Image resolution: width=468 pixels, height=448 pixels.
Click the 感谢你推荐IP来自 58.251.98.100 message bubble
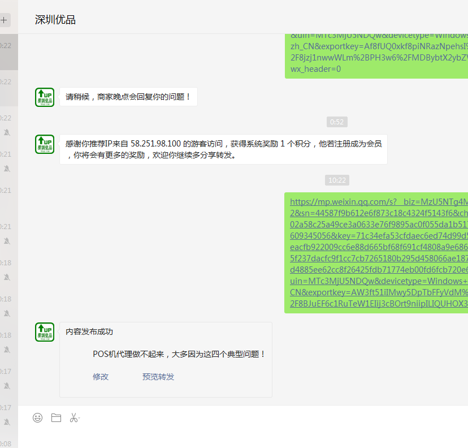point(223,149)
